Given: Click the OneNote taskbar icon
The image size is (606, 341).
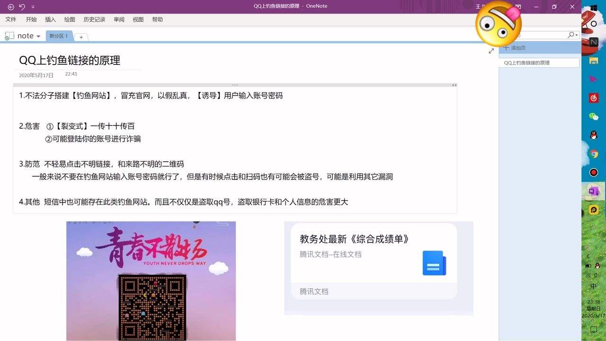Looking at the screenshot, I should pyautogui.click(x=594, y=191).
